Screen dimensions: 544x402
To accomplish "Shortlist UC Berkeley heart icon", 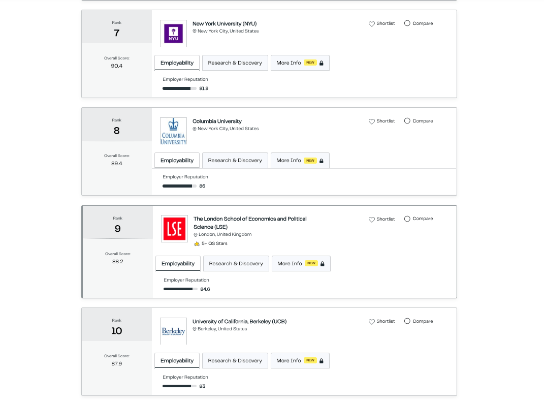I will (372, 322).
